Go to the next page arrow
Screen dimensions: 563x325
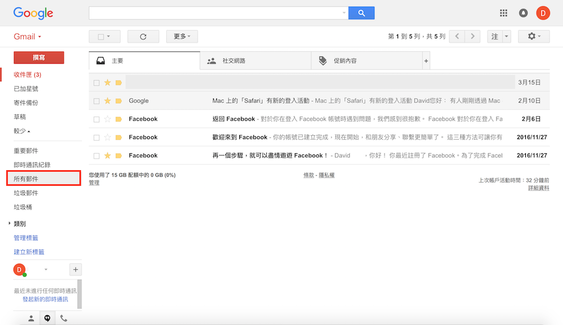(x=473, y=37)
